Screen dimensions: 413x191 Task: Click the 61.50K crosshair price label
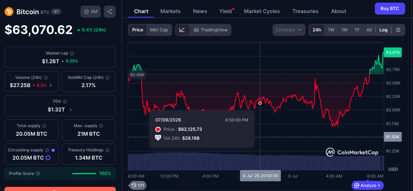tap(393, 137)
